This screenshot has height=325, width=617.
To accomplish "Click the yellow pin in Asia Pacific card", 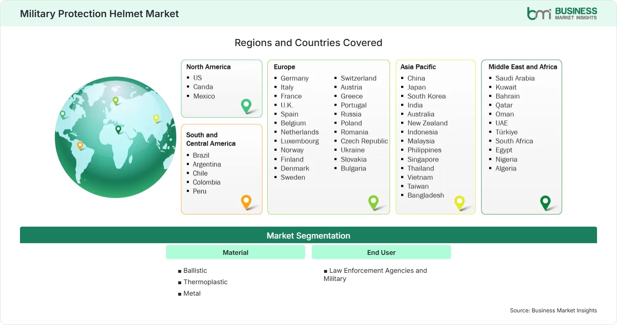I will pyautogui.click(x=459, y=203).
